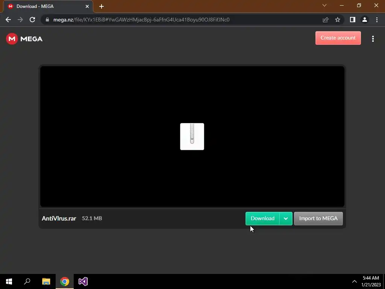This screenshot has height=289, width=385.
Task: Close the Download - MEGA tab
Action: pos(87,6)
